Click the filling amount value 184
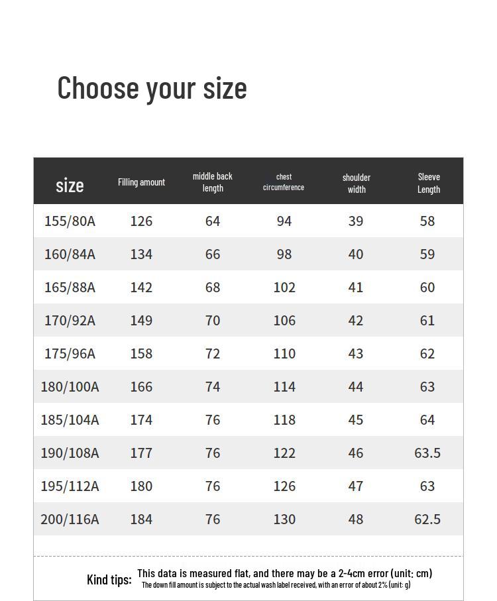 pyautogui.click(x=141, y=519)
